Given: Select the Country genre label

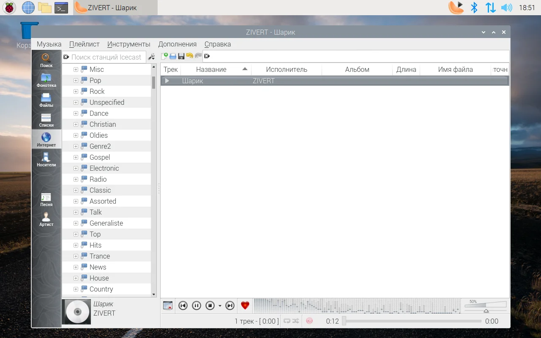Looking at the screenshot, I should pyautogui.click(x=101, y=289).
